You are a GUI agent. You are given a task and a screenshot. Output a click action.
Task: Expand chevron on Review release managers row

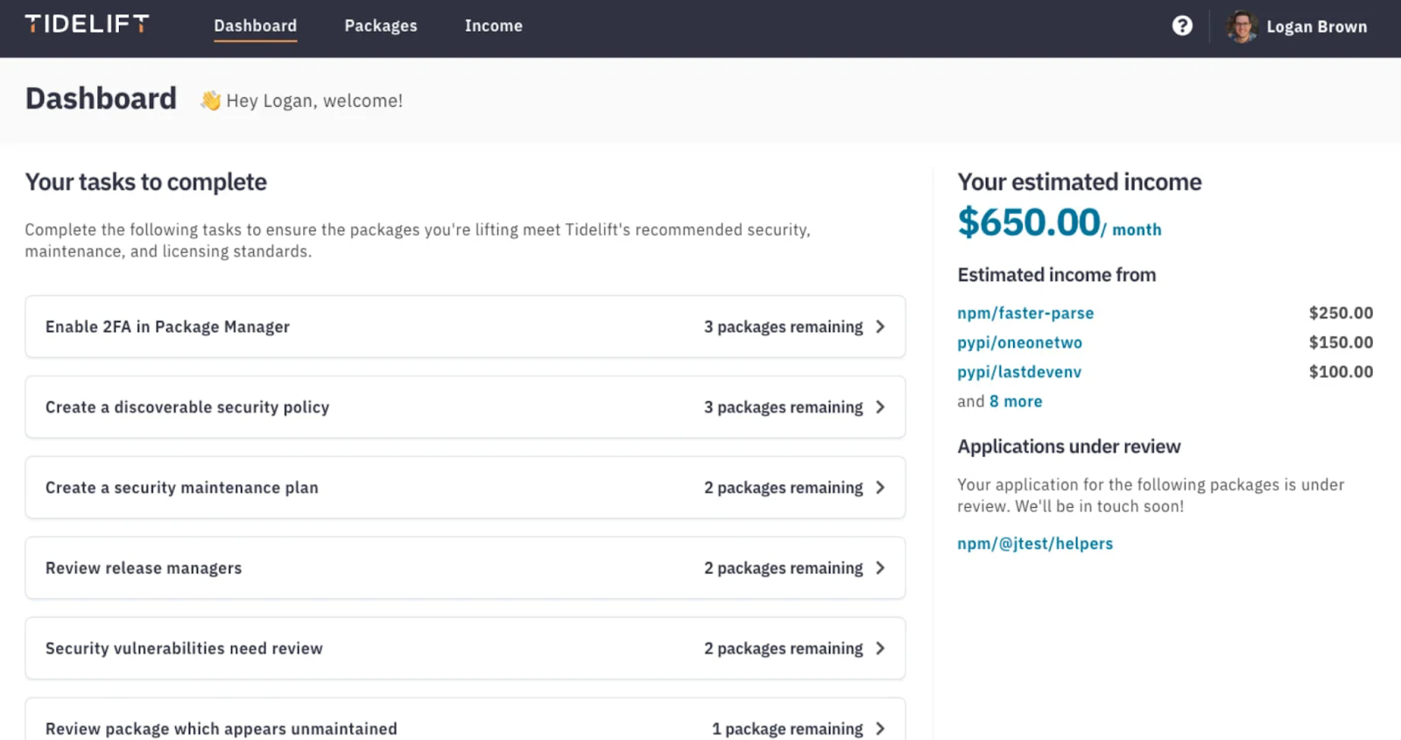(880, 568)
